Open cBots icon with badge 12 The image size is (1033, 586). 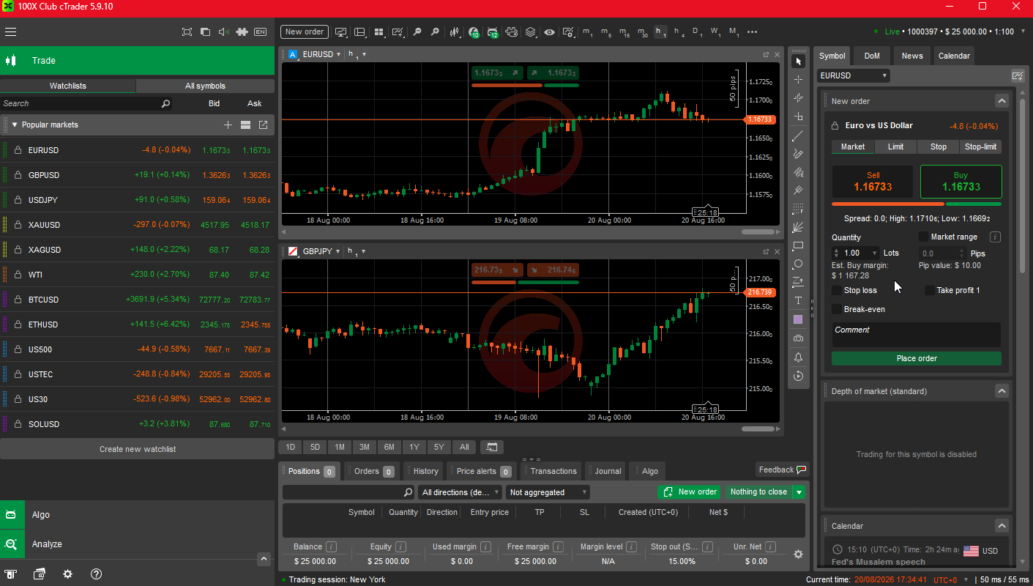tap(493, 32)
